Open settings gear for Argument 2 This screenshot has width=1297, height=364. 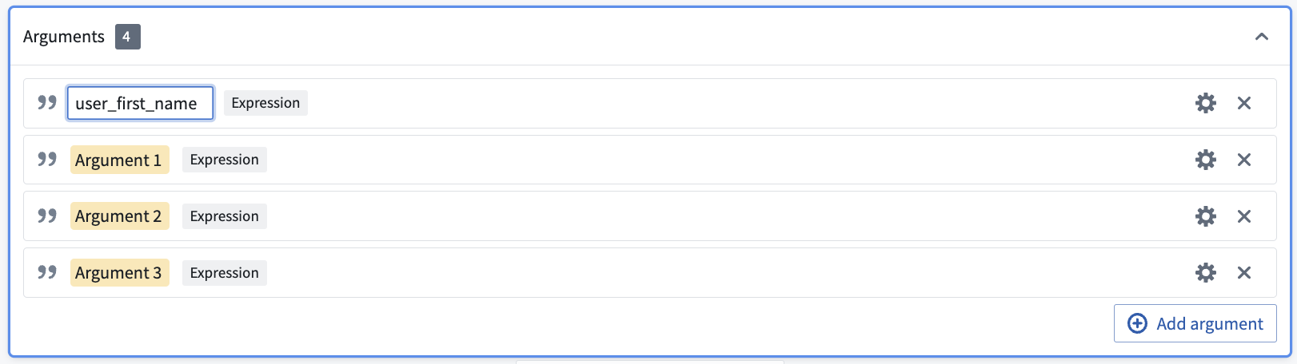pos(1205,216)
